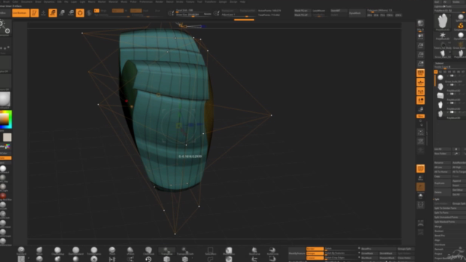Expand the Boolean section

coord(439,231)
